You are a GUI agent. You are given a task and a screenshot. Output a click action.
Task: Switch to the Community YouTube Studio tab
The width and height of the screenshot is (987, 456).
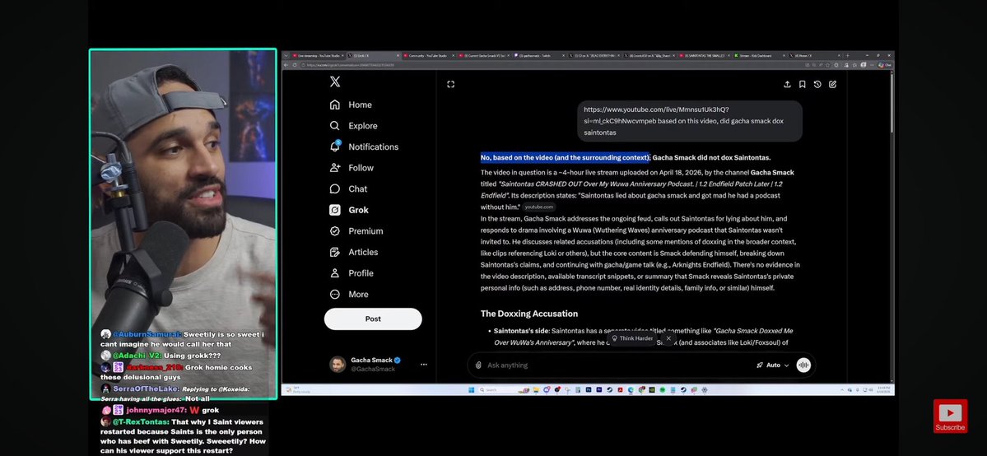tap(429, 55)
